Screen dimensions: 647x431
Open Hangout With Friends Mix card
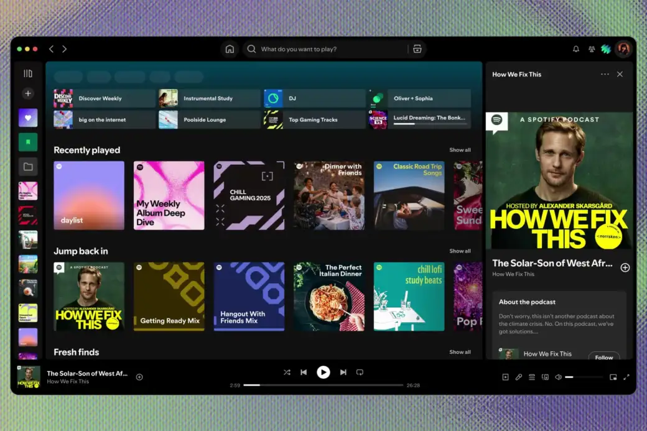pyautogui.click(x=249, y=297)
